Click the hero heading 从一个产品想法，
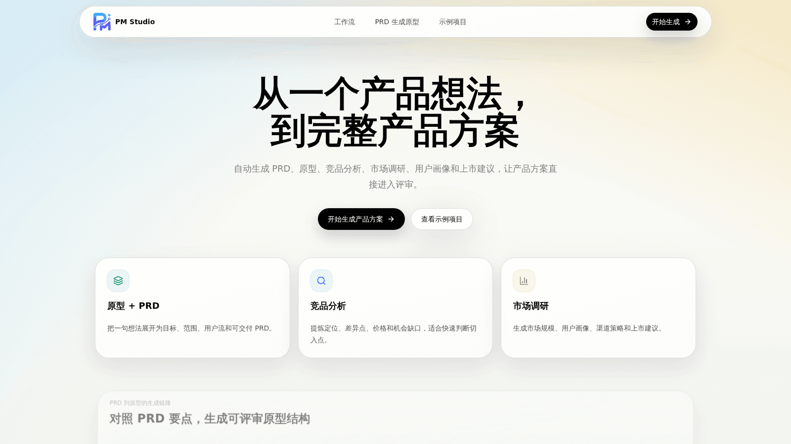This screenshot has height=444, width=791. click(391, 94)
